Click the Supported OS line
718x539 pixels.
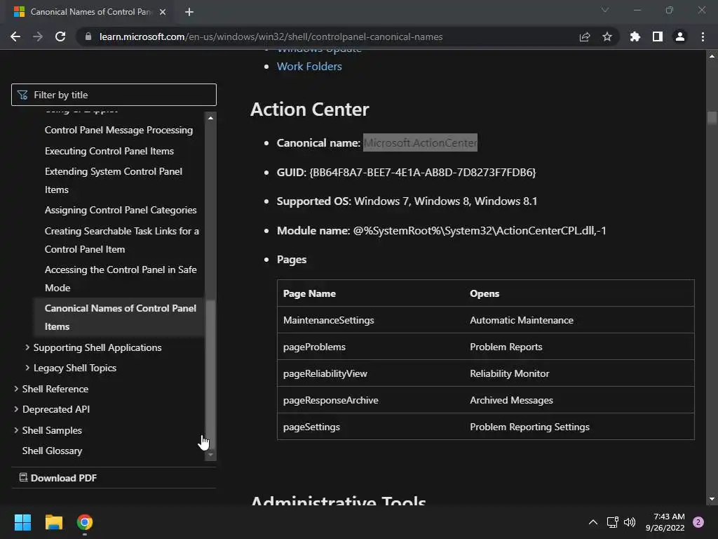[407, 201]
